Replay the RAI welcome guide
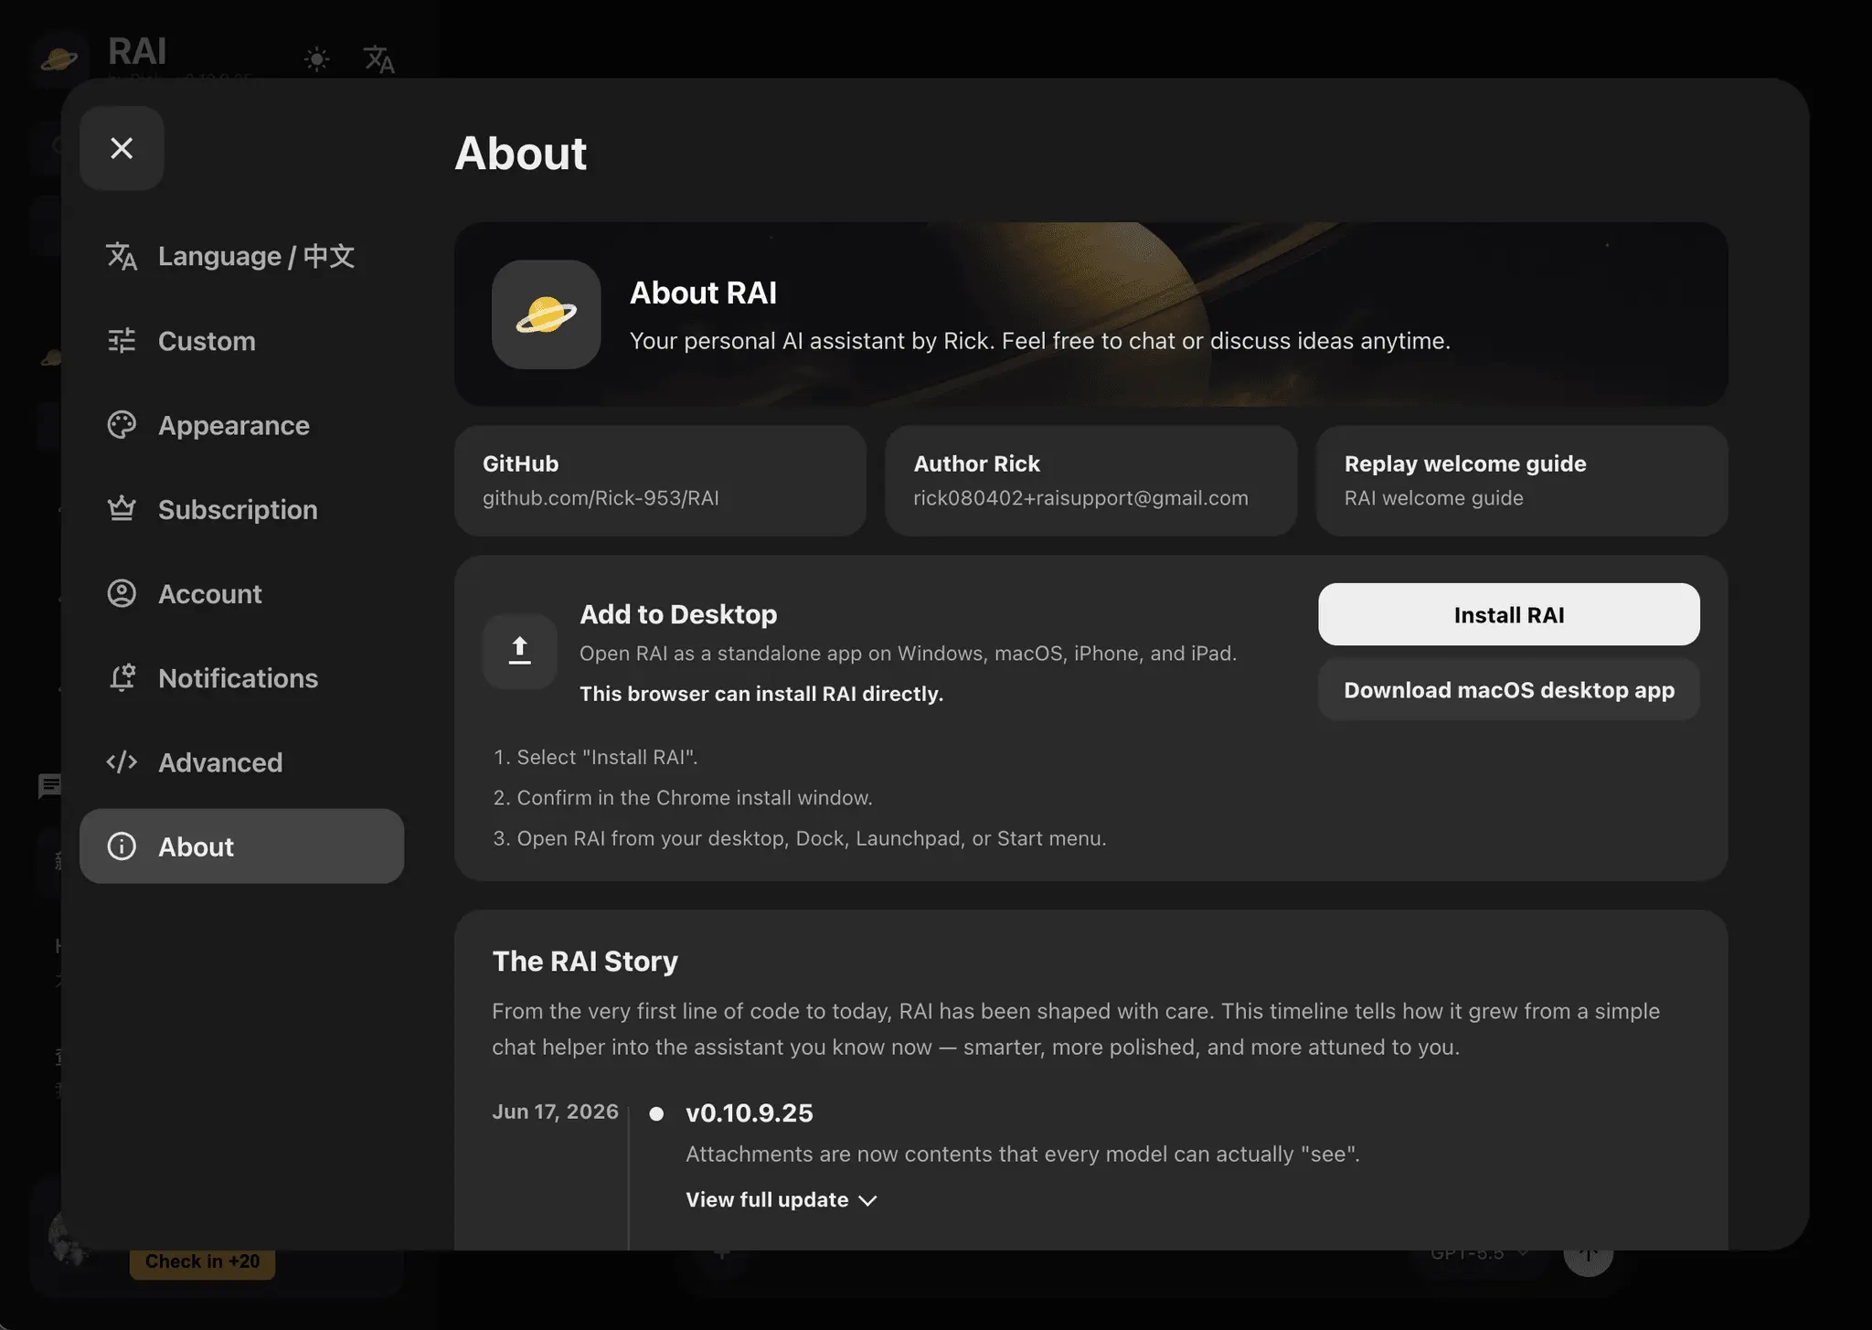 [x=1522, y=481]
